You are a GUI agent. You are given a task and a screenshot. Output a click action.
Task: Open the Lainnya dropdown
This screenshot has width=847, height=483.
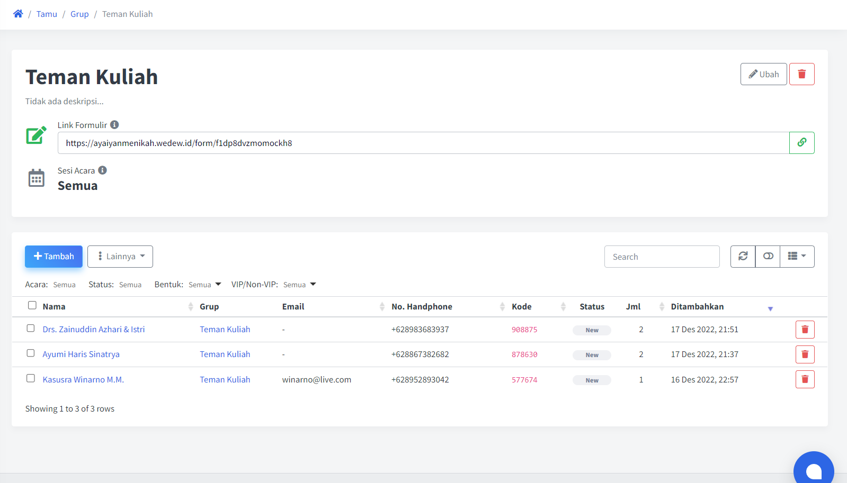tap(120, 257)
